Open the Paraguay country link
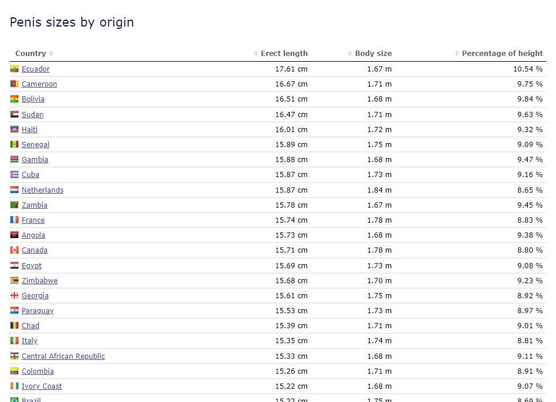 click(x=37, y=311)
